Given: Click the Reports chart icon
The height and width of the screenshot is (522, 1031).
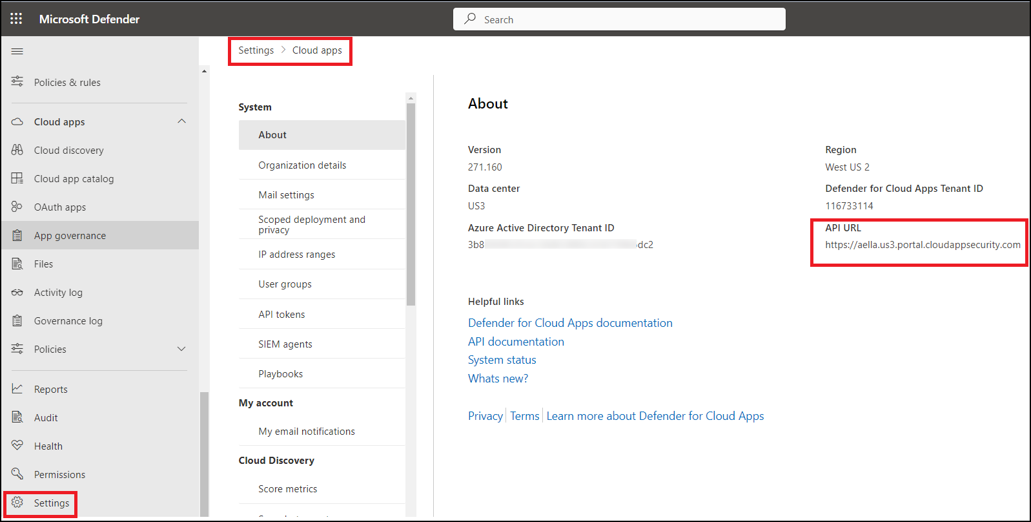Looking at the screenshot, I should click(17, 389).
